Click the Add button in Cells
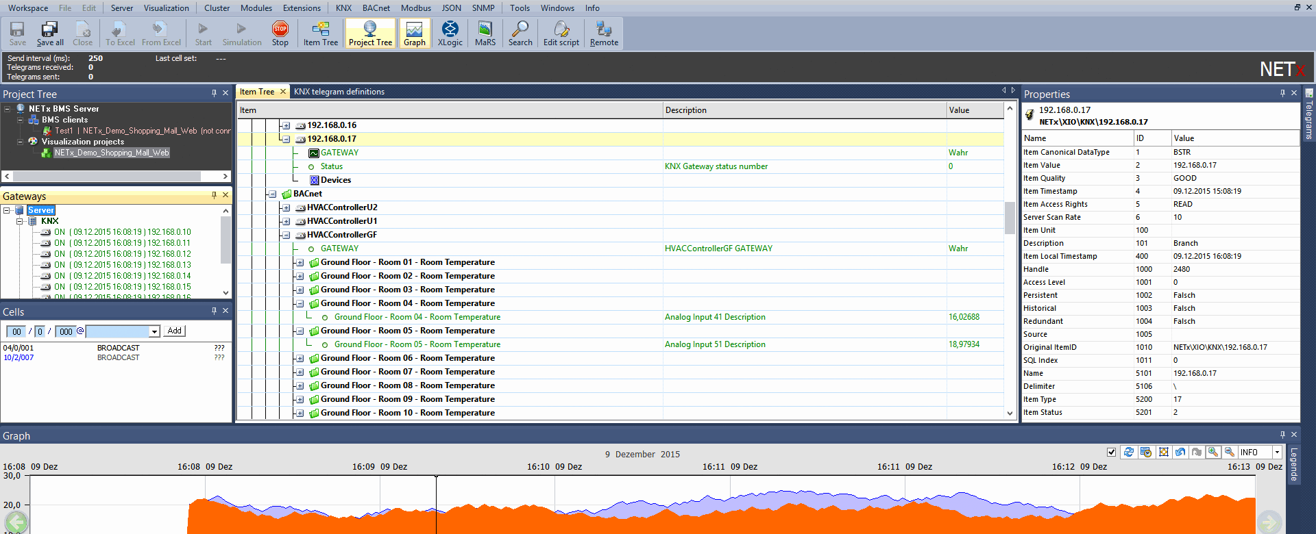Screen dimensions: 1316x534 pyautogui.click(x=175, y=331)
